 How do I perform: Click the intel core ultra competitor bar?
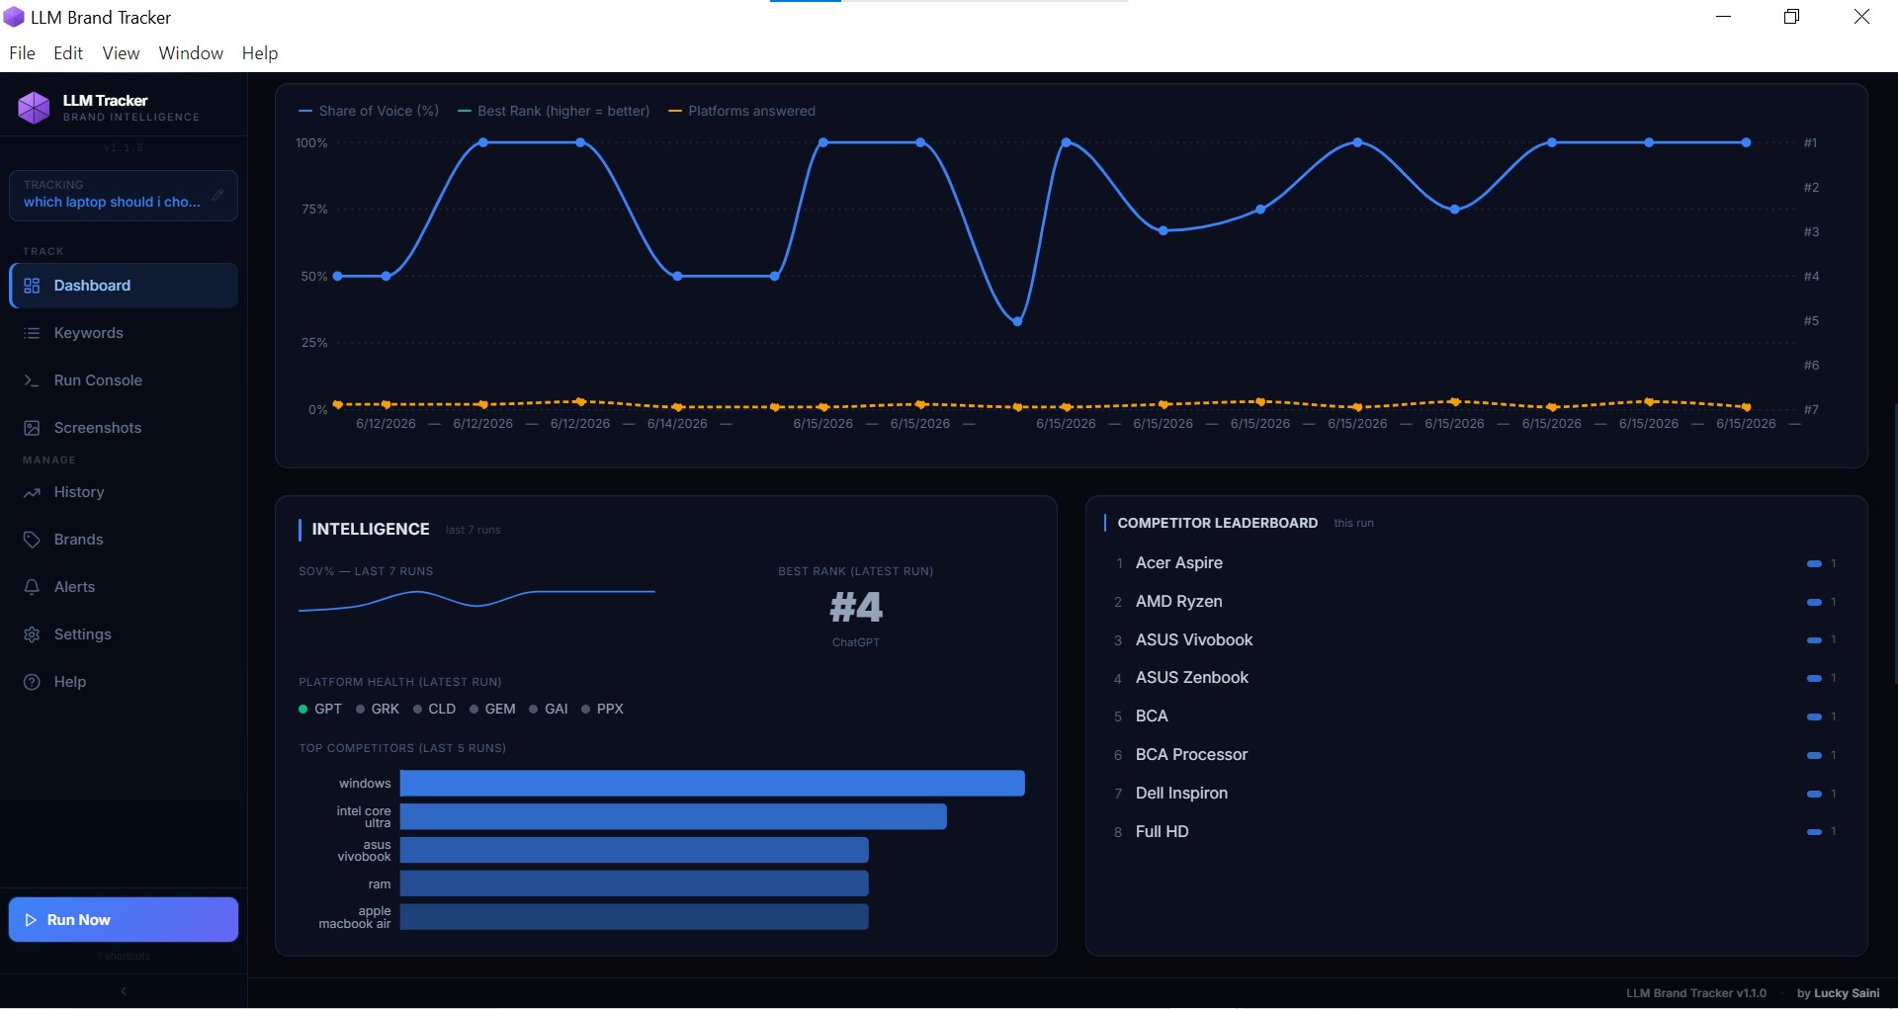[x=673, y=817]
